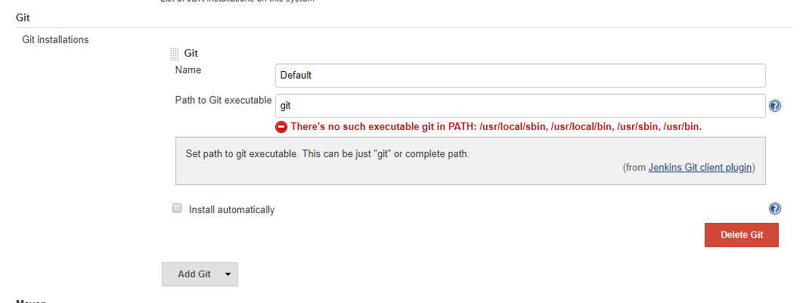Click the Git installations label
The width and height of the screenshot is (803, 303).
55,39
